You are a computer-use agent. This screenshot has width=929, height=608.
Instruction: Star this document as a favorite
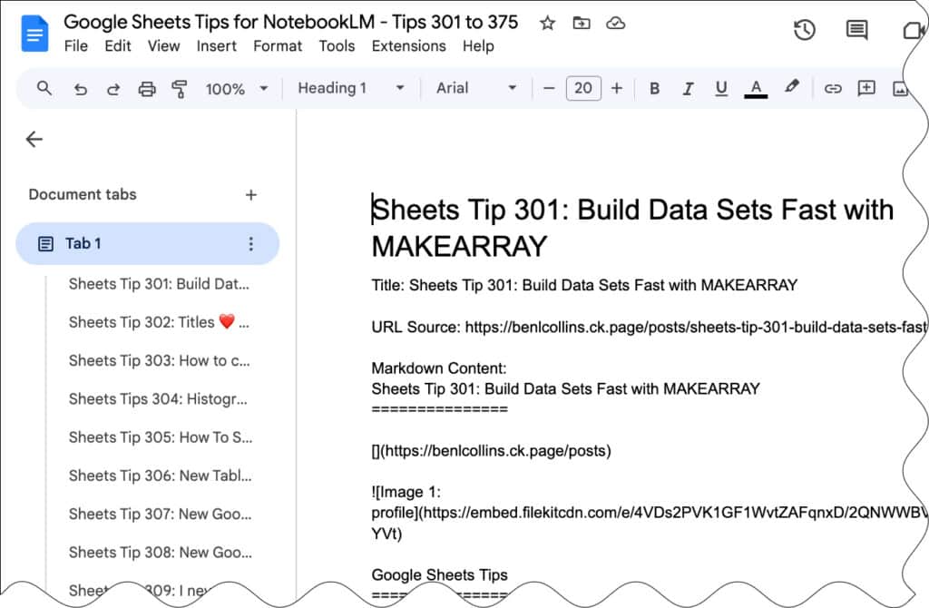click(547, 23)
